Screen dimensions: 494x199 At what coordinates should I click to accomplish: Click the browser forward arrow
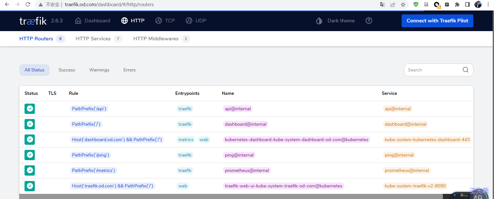tap(17, 4)
